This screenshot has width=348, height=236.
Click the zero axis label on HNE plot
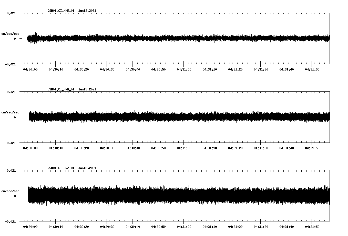15,39
